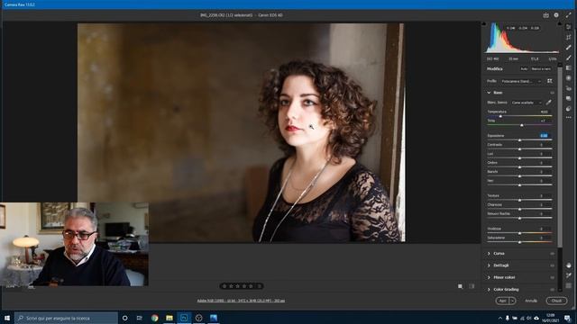Open workflow options link below image
The width and height of the screenshot is (577, 324).
click(241, 301)
